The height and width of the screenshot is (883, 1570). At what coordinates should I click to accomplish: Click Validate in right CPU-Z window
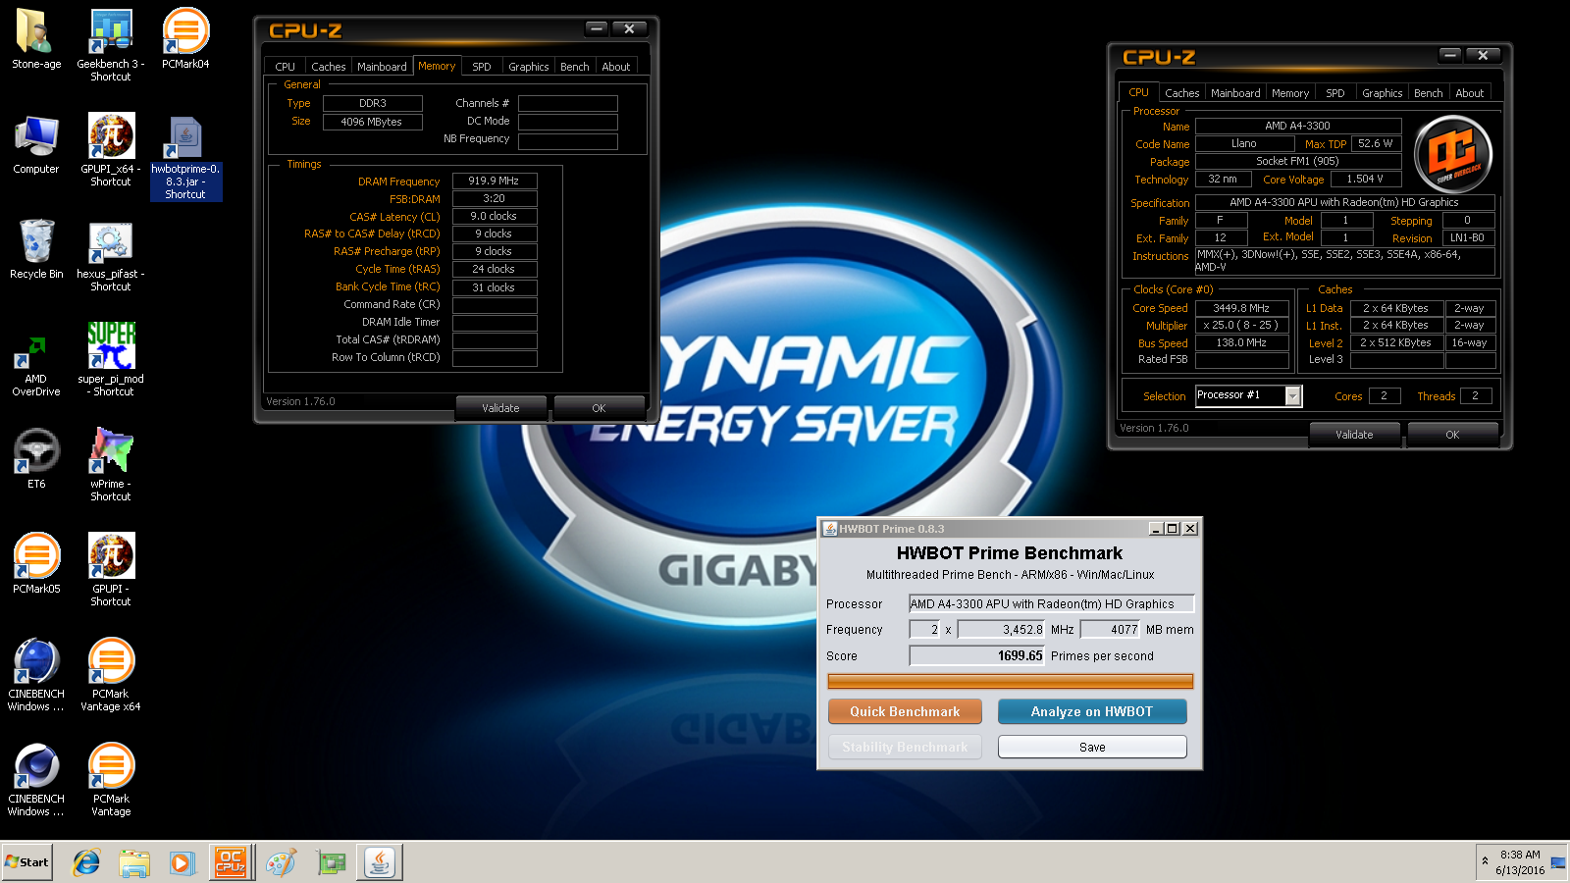[1354, 435]
